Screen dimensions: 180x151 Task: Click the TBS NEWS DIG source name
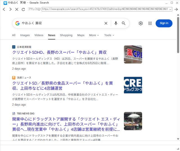[26, 113]
